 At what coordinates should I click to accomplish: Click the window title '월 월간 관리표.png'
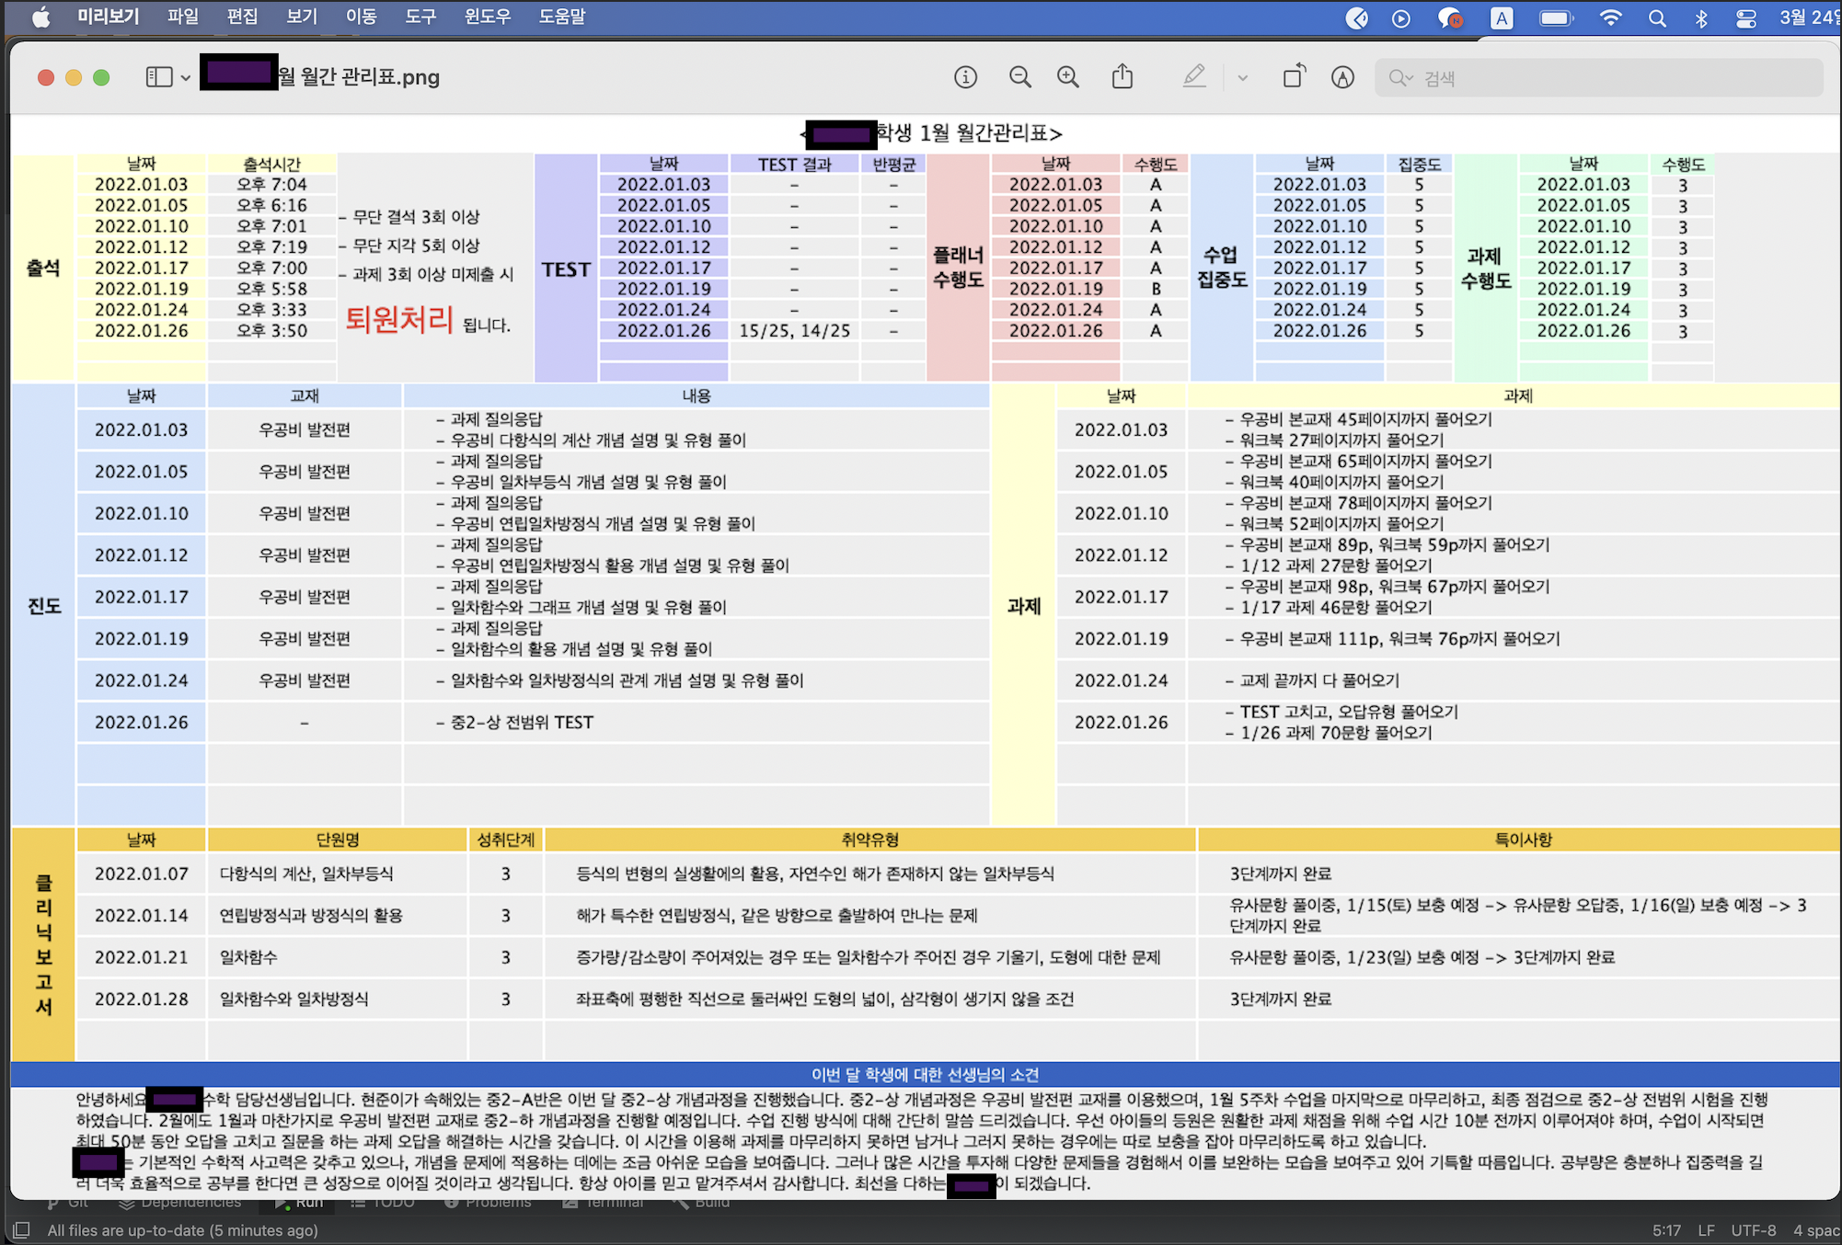click(359, 77)
